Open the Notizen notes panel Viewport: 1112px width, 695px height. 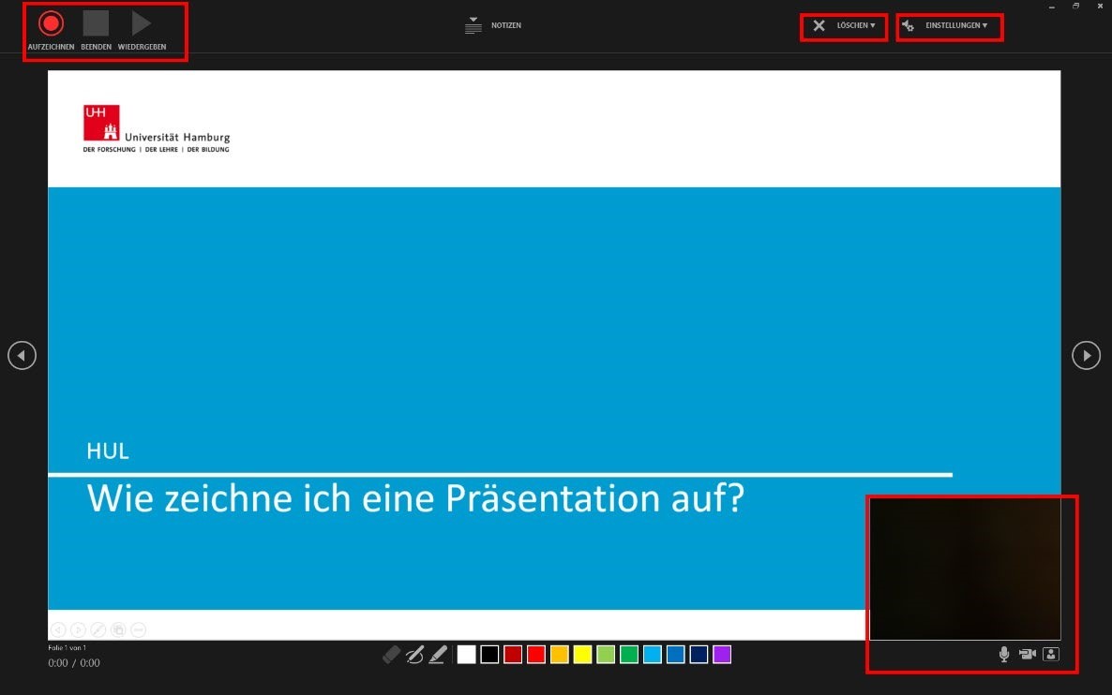493,25
